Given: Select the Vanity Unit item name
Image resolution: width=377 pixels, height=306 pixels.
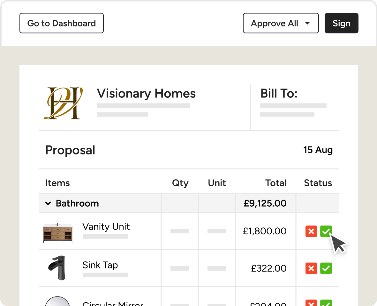Looking at the screenshot, I should coord(106,227).
